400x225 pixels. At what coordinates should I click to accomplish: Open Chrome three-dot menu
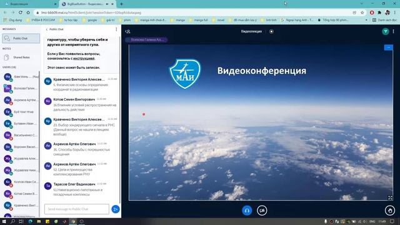tap(395, 12)
